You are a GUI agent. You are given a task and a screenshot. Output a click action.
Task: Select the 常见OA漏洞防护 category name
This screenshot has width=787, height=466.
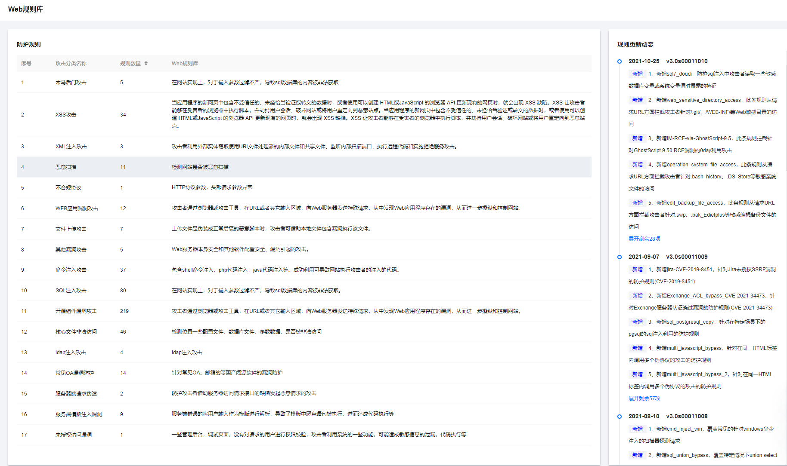tap(74, 373)
